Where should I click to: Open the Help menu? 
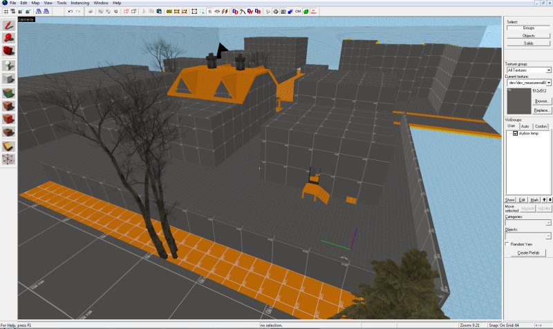point(117,3)
